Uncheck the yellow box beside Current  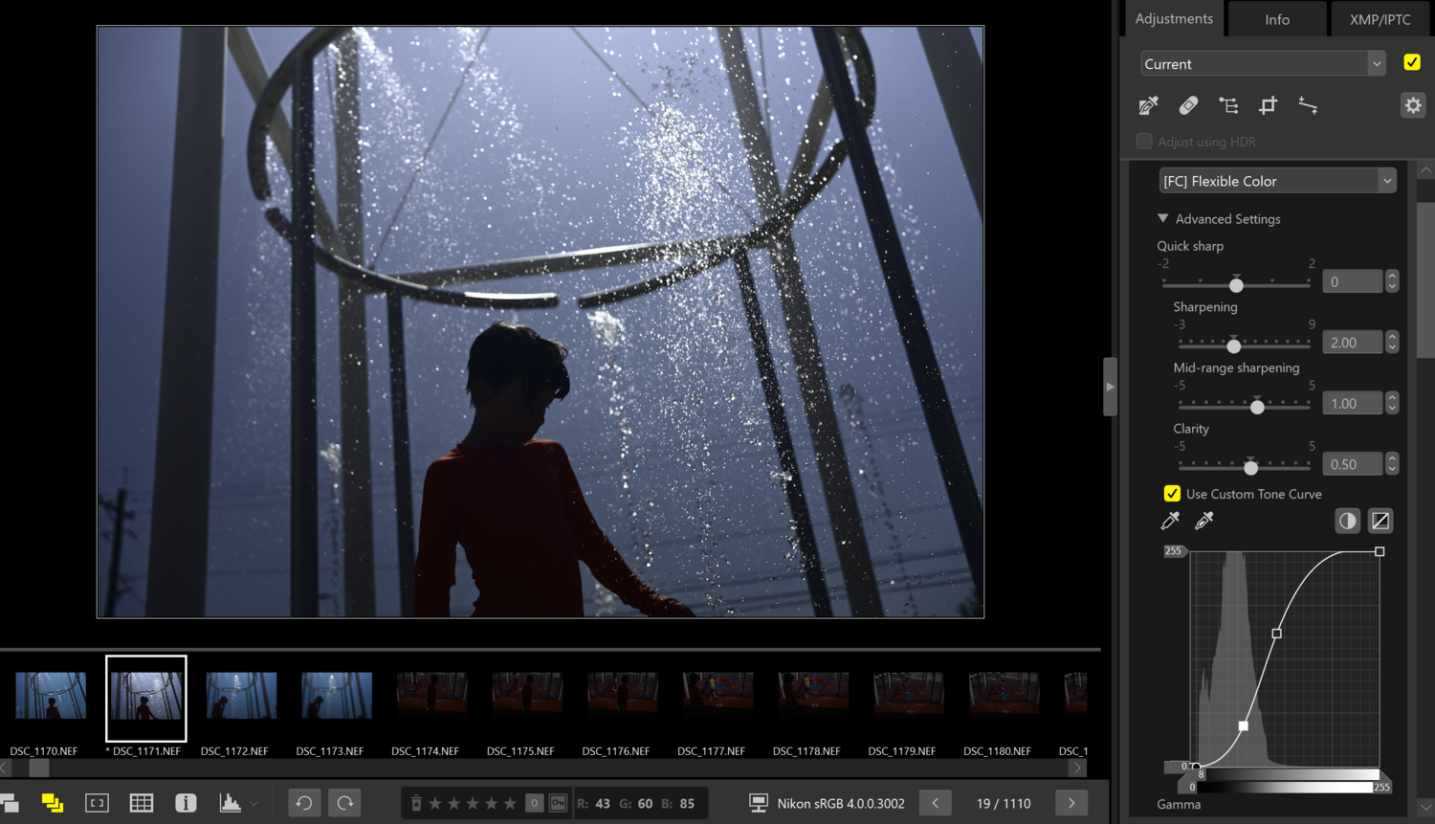[1412, 63]
